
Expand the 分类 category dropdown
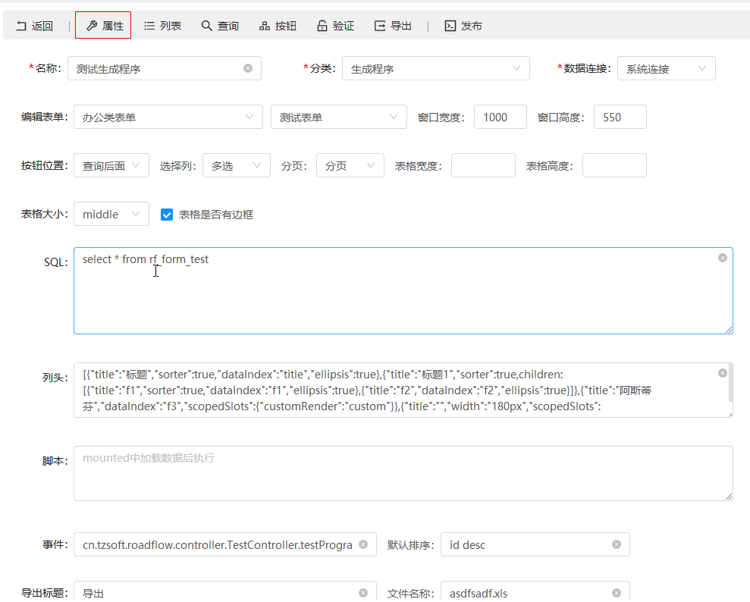(x=436, y=68)
